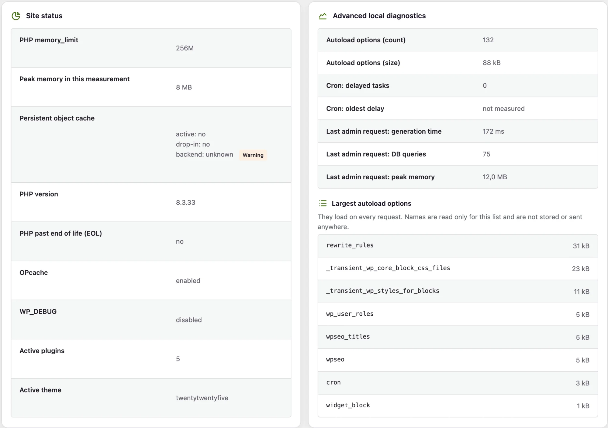Click the admin peak memory 12,0 MB

[x=495, y=177]
